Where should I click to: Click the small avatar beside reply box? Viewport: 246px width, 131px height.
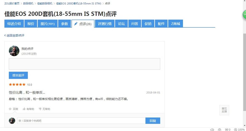[12, 121]
